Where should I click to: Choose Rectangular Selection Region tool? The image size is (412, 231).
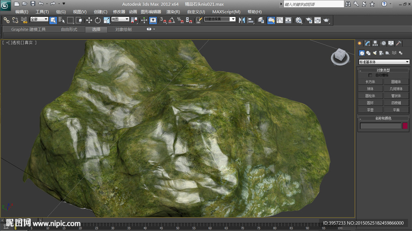pos(70,20)
